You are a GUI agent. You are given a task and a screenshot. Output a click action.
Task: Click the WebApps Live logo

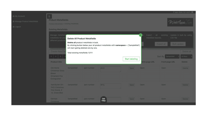pyautogui.click(x=180, y=22)
